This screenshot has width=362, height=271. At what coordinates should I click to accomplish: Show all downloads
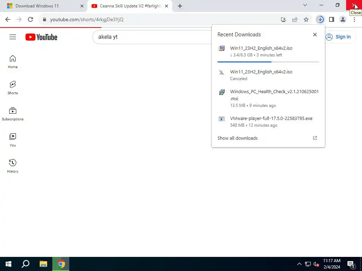268,138
